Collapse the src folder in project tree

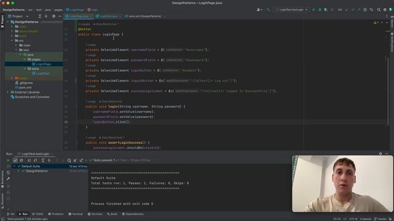(12, 41)
